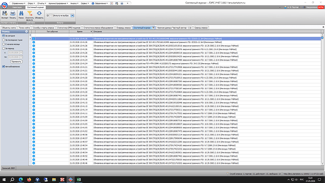Open the Администрирование menu
Image resolution: width=325 pixels, height=183 pixels.
point(58,3)
